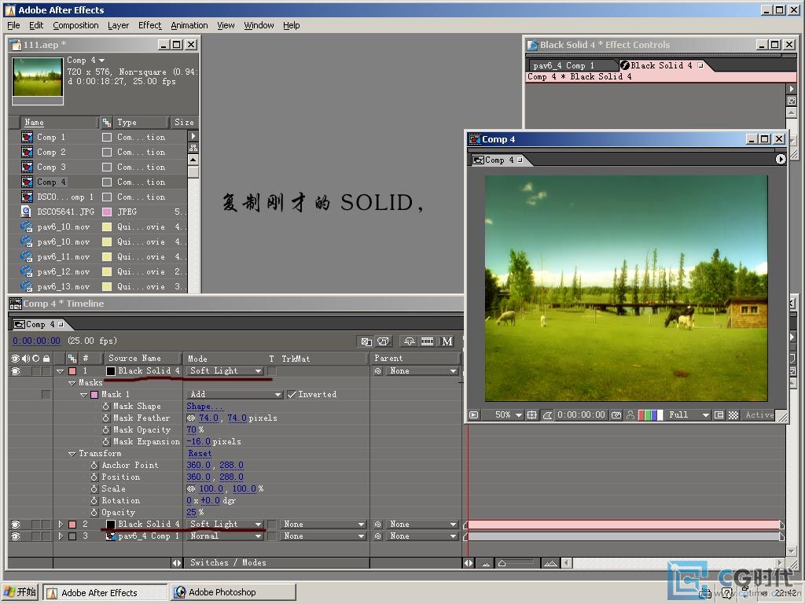Click Scale stopwatch icon
Viewport: 805px width, 604px height.
coord(94,489)
